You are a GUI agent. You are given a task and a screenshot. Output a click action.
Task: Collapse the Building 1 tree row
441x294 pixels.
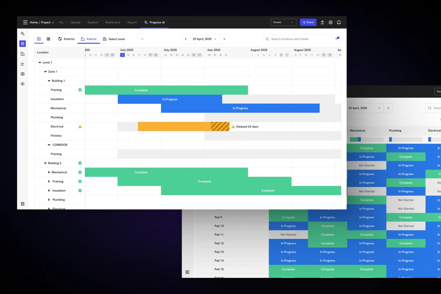[x=49, y=81]
